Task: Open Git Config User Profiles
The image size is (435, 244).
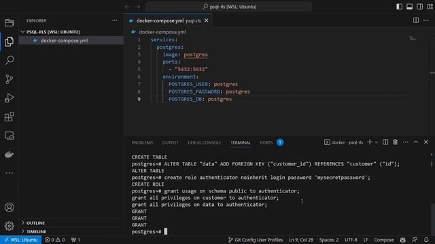Action: click(256, 240)
